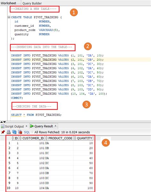Viewport: 151px width, 192px height.
Task: Open the Query Builder tab
Action: click(32, 3)
